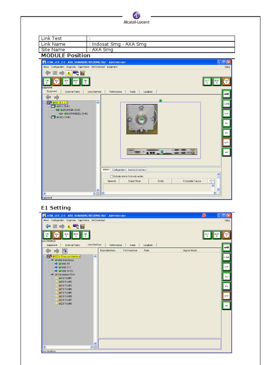The width and height of the screenshot is (273, 365).
Task: Click the EXT indicator in MODULE Position window
Action: click(x=207, y=82)
